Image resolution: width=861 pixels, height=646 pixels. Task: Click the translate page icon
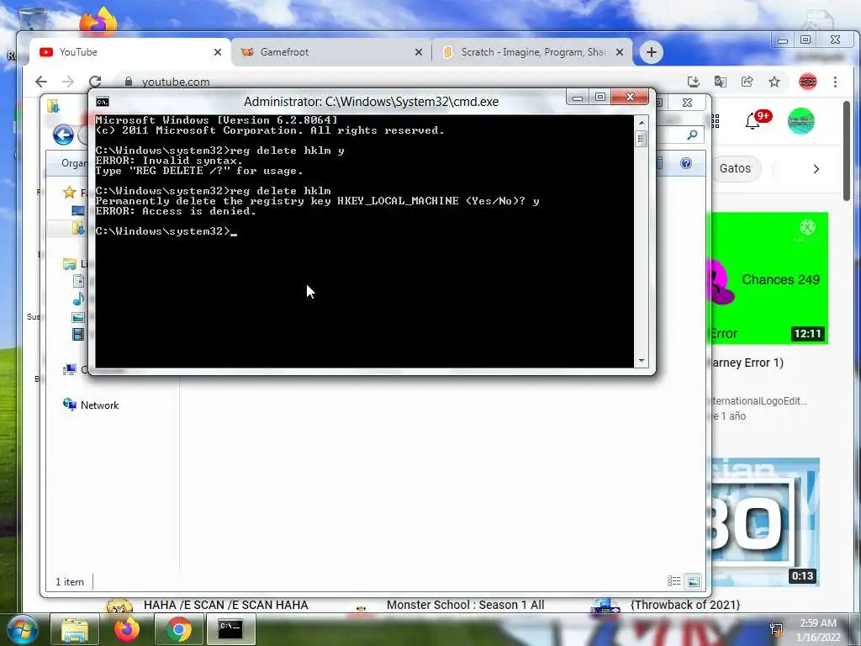(721, 82)
